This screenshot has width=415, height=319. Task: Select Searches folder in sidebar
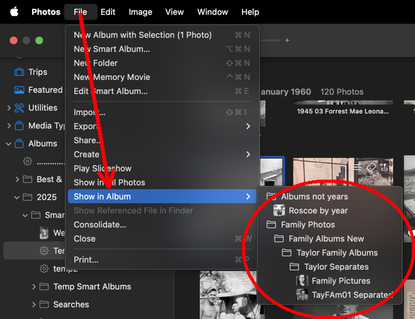click(x=71, y=304)
